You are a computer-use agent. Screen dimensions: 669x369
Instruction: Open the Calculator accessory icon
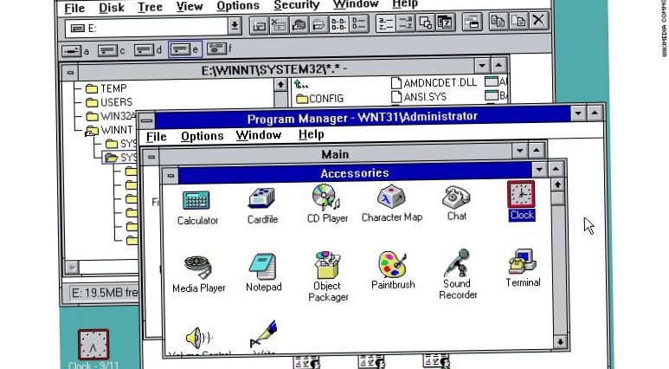[x=196, y=200]
